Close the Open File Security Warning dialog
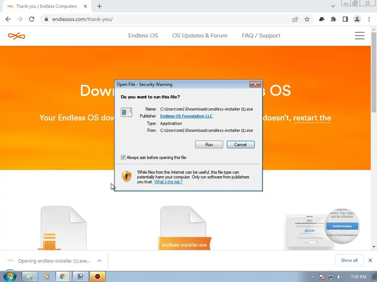 [x=255, y=84]
